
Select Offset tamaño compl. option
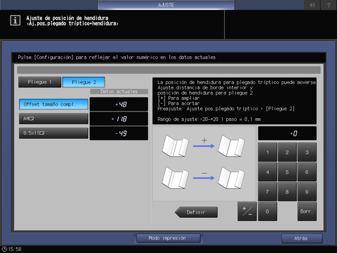[x=53, y=104]
